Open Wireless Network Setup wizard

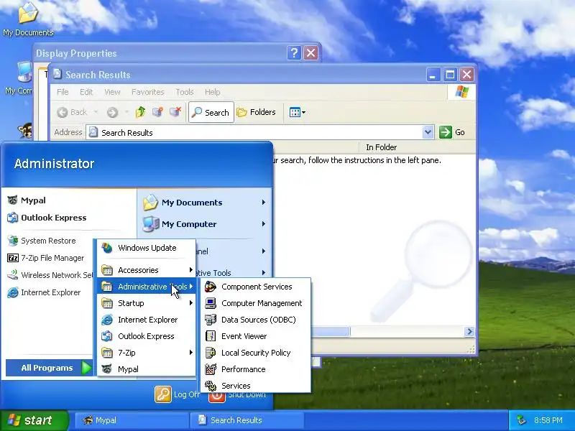point(50,275)
